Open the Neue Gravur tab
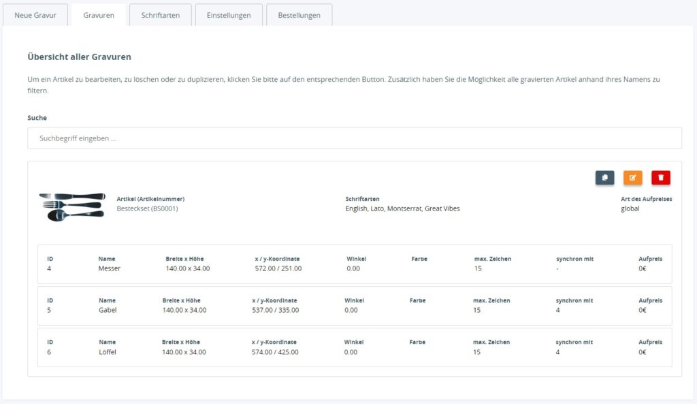Screen dimensions: 697x404 pyautogui.click(x=35, y=15)
